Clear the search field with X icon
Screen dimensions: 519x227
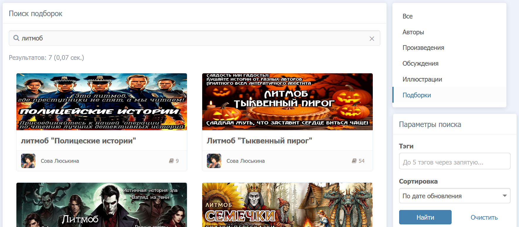[x=372, y=39]
